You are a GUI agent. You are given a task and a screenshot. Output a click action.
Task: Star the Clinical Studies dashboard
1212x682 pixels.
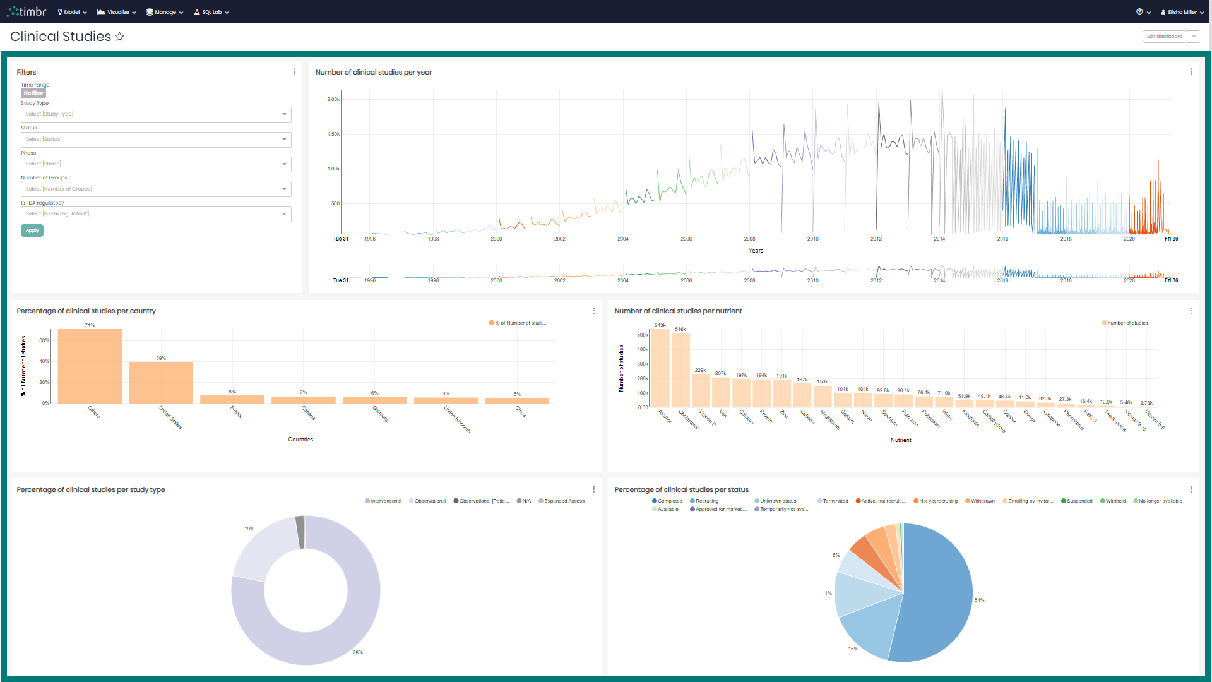(119, 37)
